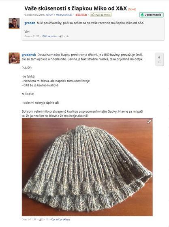Open the knitted hat photo

(x=87, y=167)
